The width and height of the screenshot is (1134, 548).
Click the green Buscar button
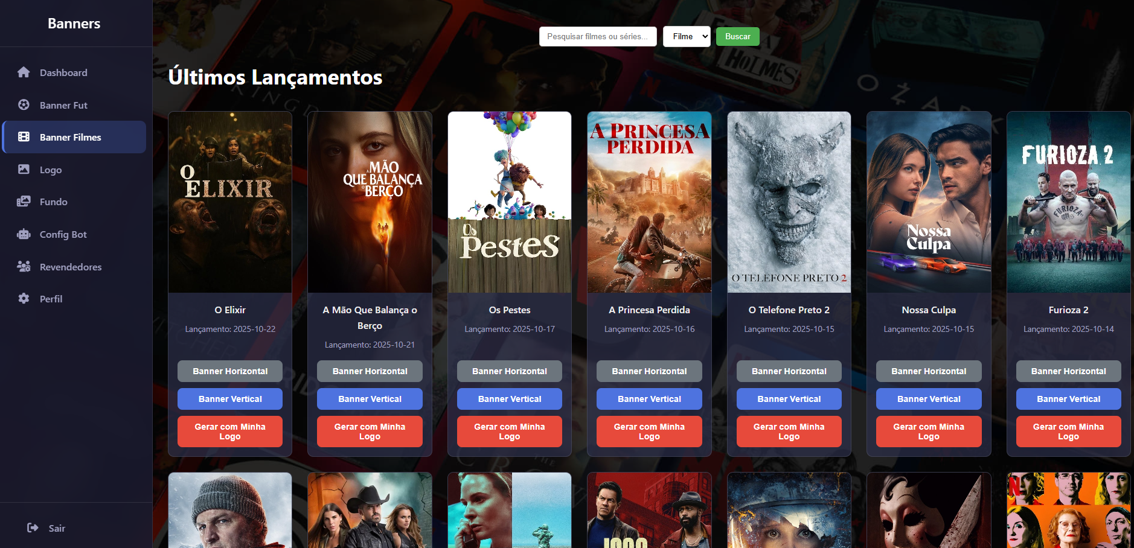pos(737,36)
